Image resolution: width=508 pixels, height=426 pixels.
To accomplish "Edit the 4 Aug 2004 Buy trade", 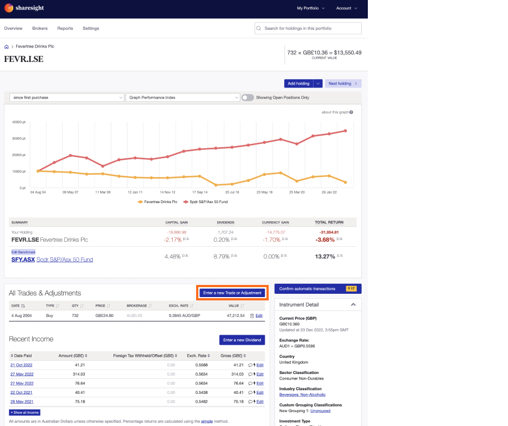I will coord(259,316).
